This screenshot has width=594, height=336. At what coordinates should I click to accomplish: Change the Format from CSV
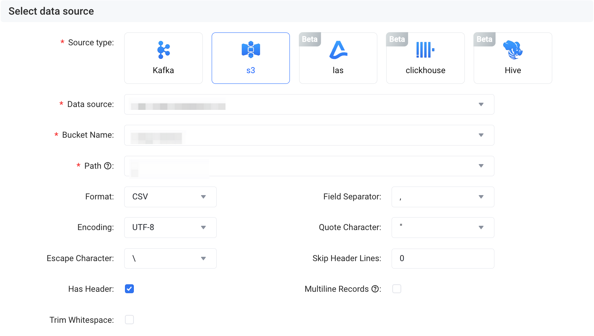tap(170, 197)
